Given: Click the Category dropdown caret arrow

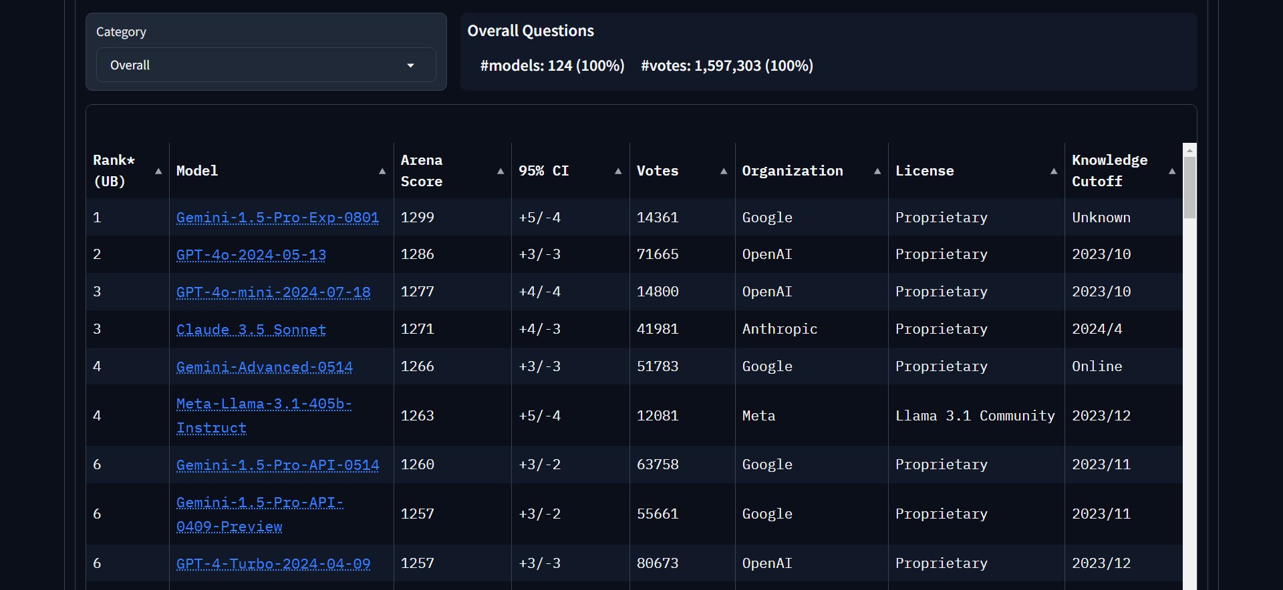Looking at the screenshot, I should tap(410, 65).
